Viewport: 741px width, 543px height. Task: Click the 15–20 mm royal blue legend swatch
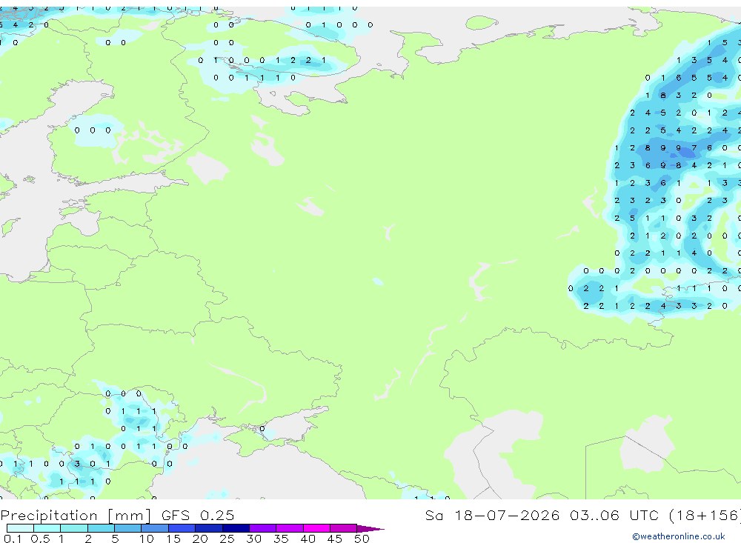pos(182,528)
